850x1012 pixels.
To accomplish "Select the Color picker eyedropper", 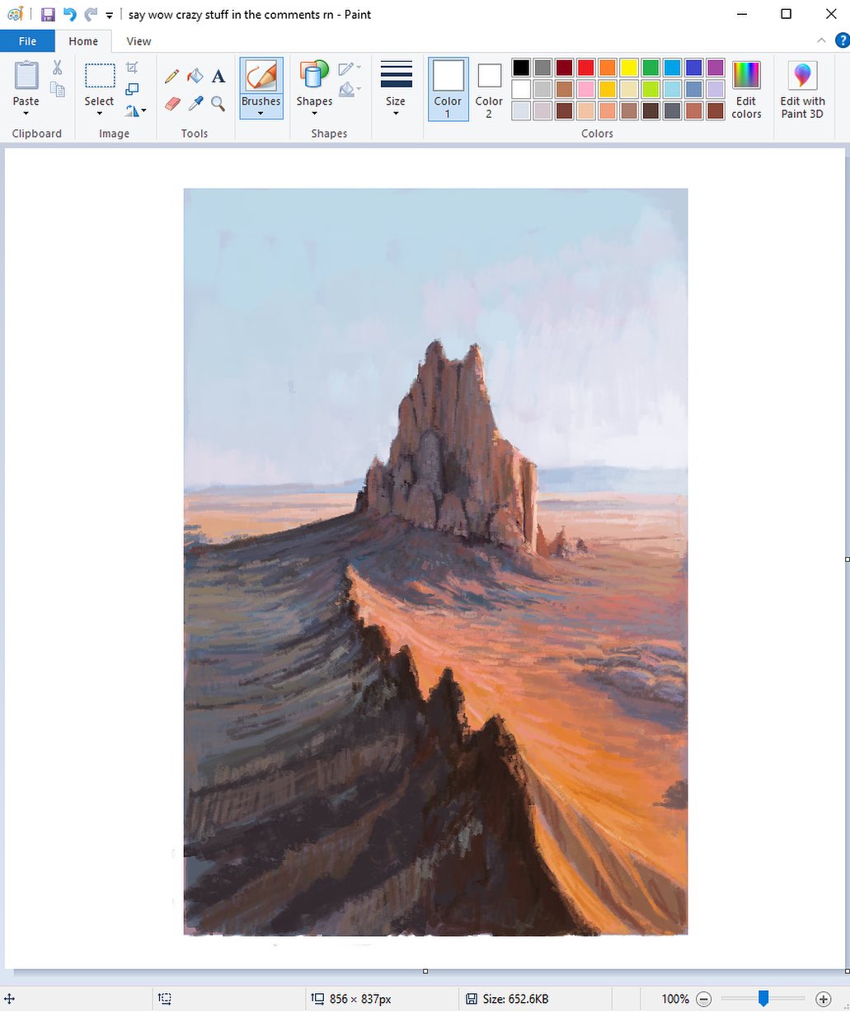I will pos(195,103).
